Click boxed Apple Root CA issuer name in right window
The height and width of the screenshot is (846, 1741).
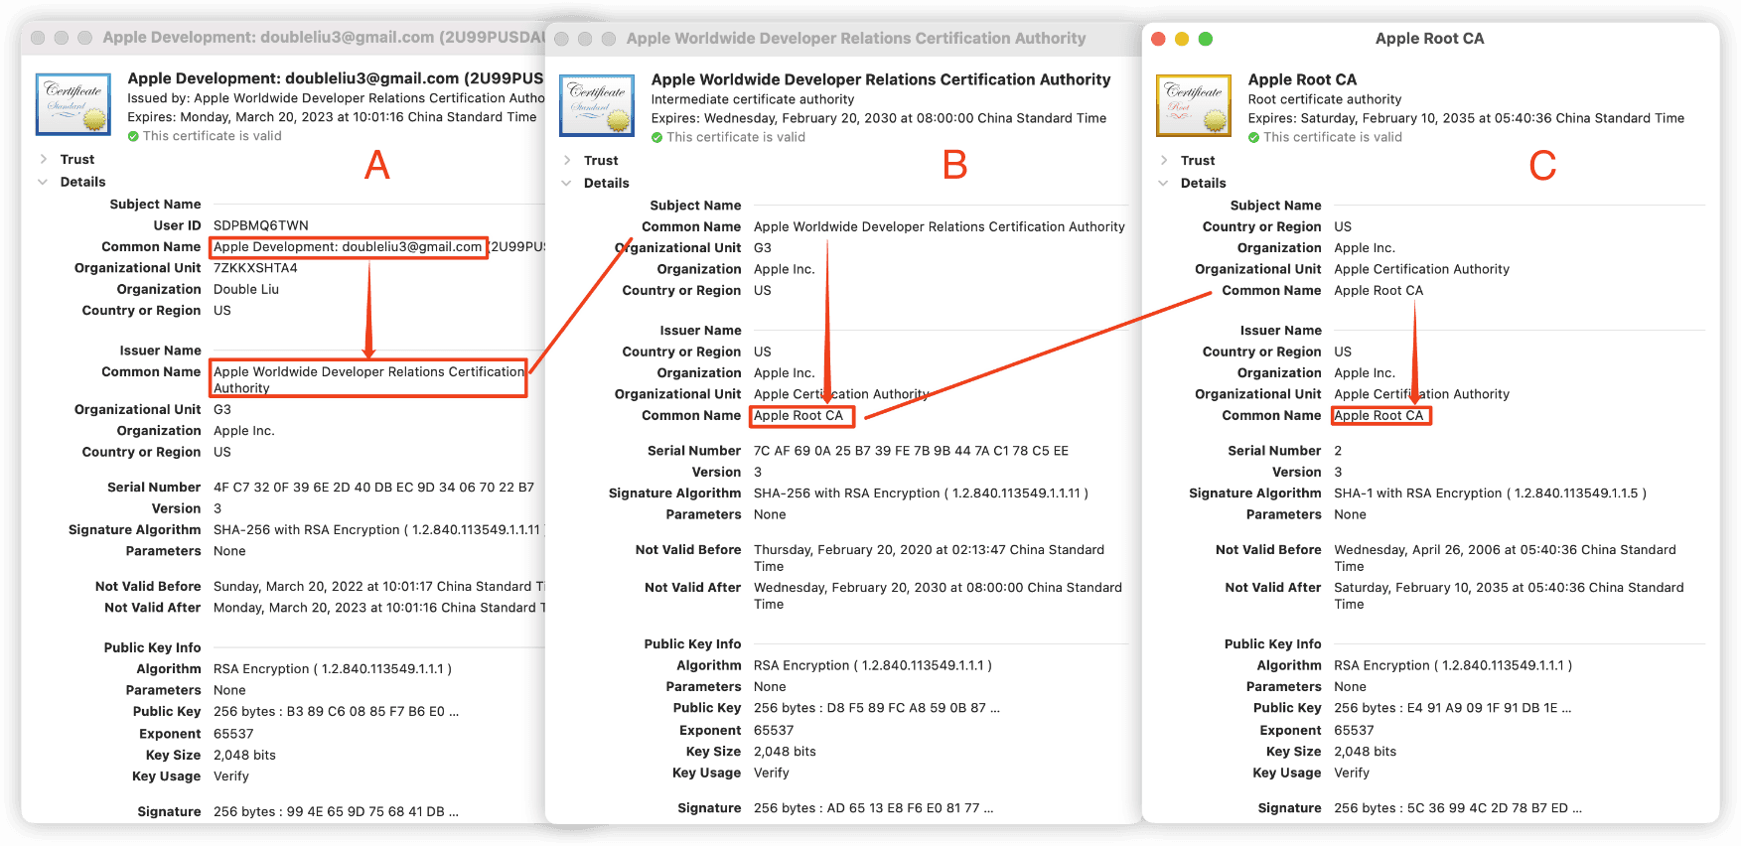tap(1379, 416)
